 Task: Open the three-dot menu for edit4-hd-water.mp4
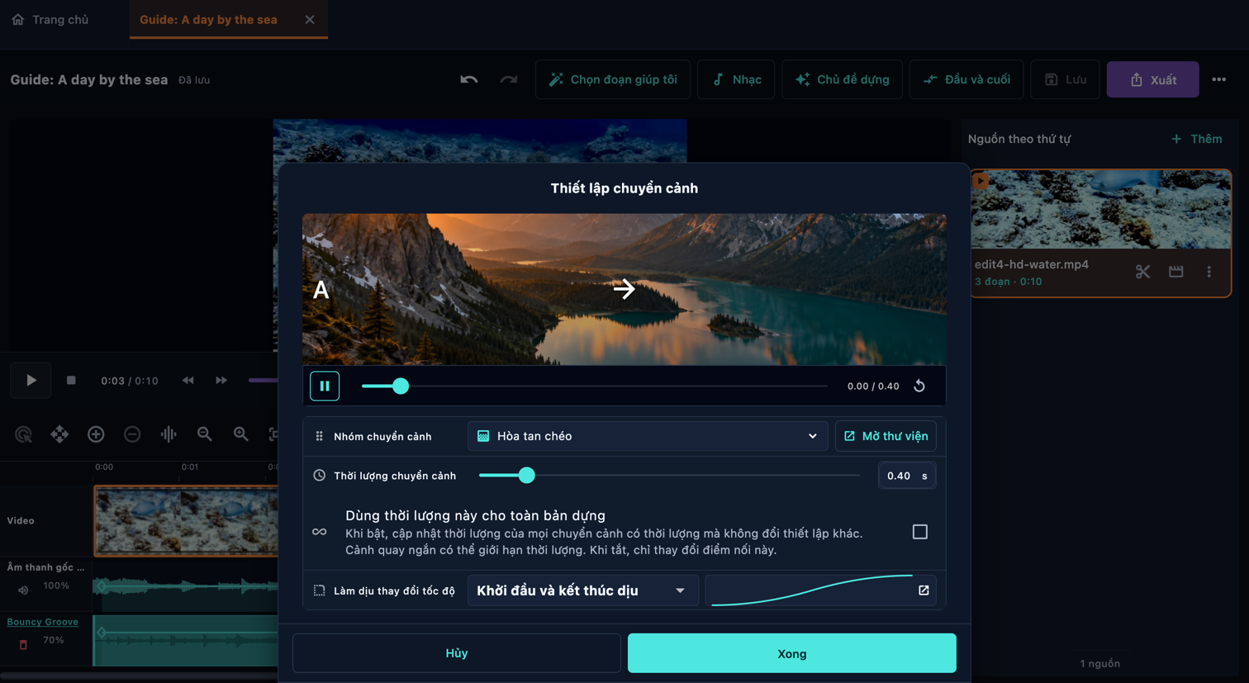click(x=1209, y=272)
